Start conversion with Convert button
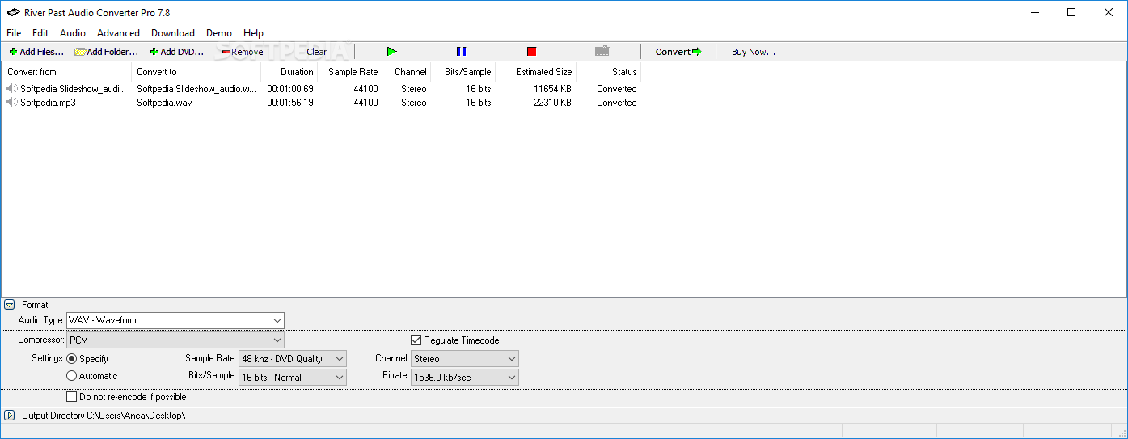Image resolution: width=1128 pixels, height=439 pixels. 678,52
